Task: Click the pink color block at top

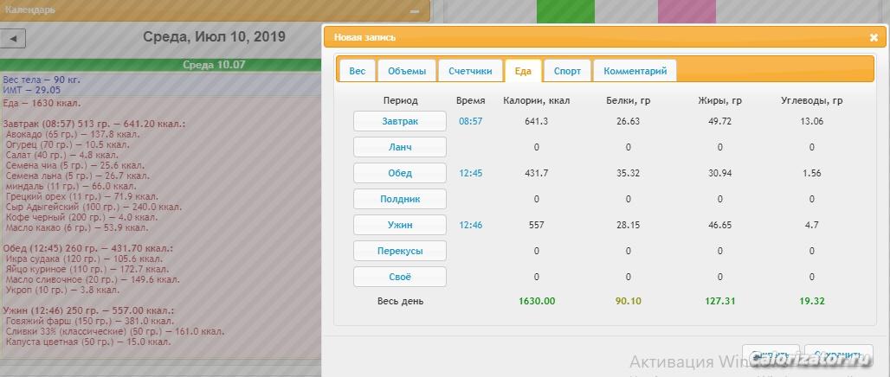Action: click(687, 12)
